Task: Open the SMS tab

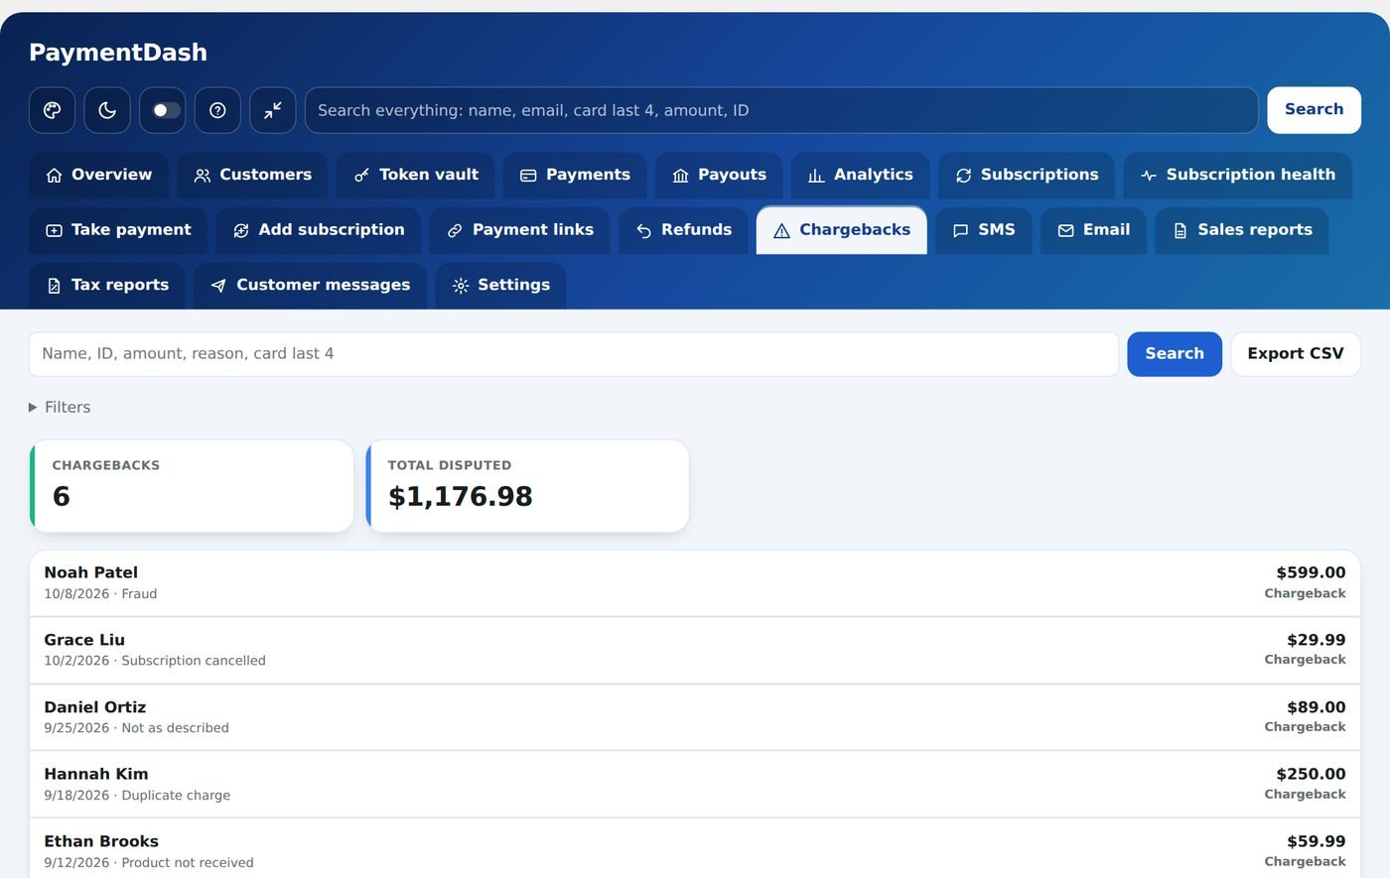Action: (x=984, y=230)
